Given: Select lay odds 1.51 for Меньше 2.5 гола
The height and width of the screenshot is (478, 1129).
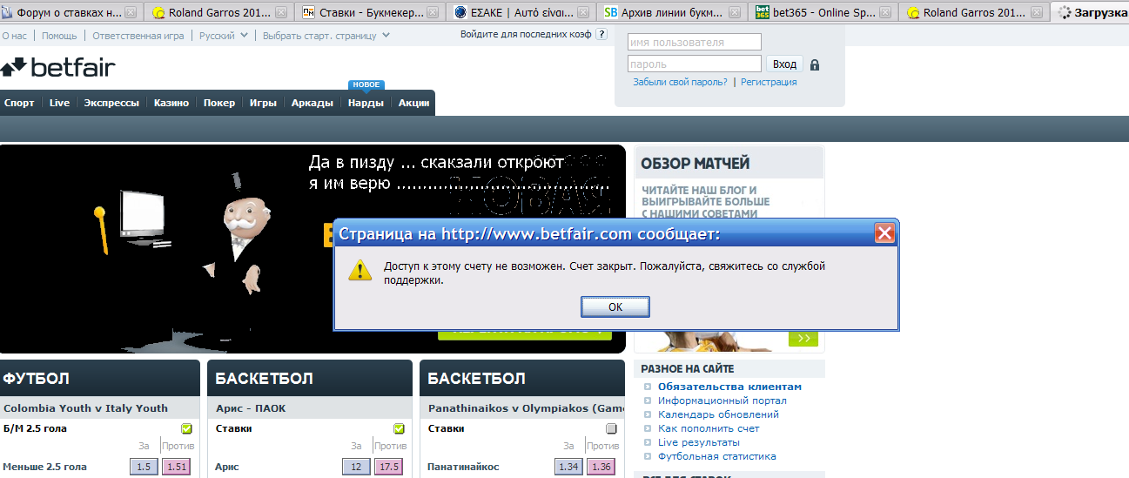Looking at the screenshot, I should click(177, 467).
